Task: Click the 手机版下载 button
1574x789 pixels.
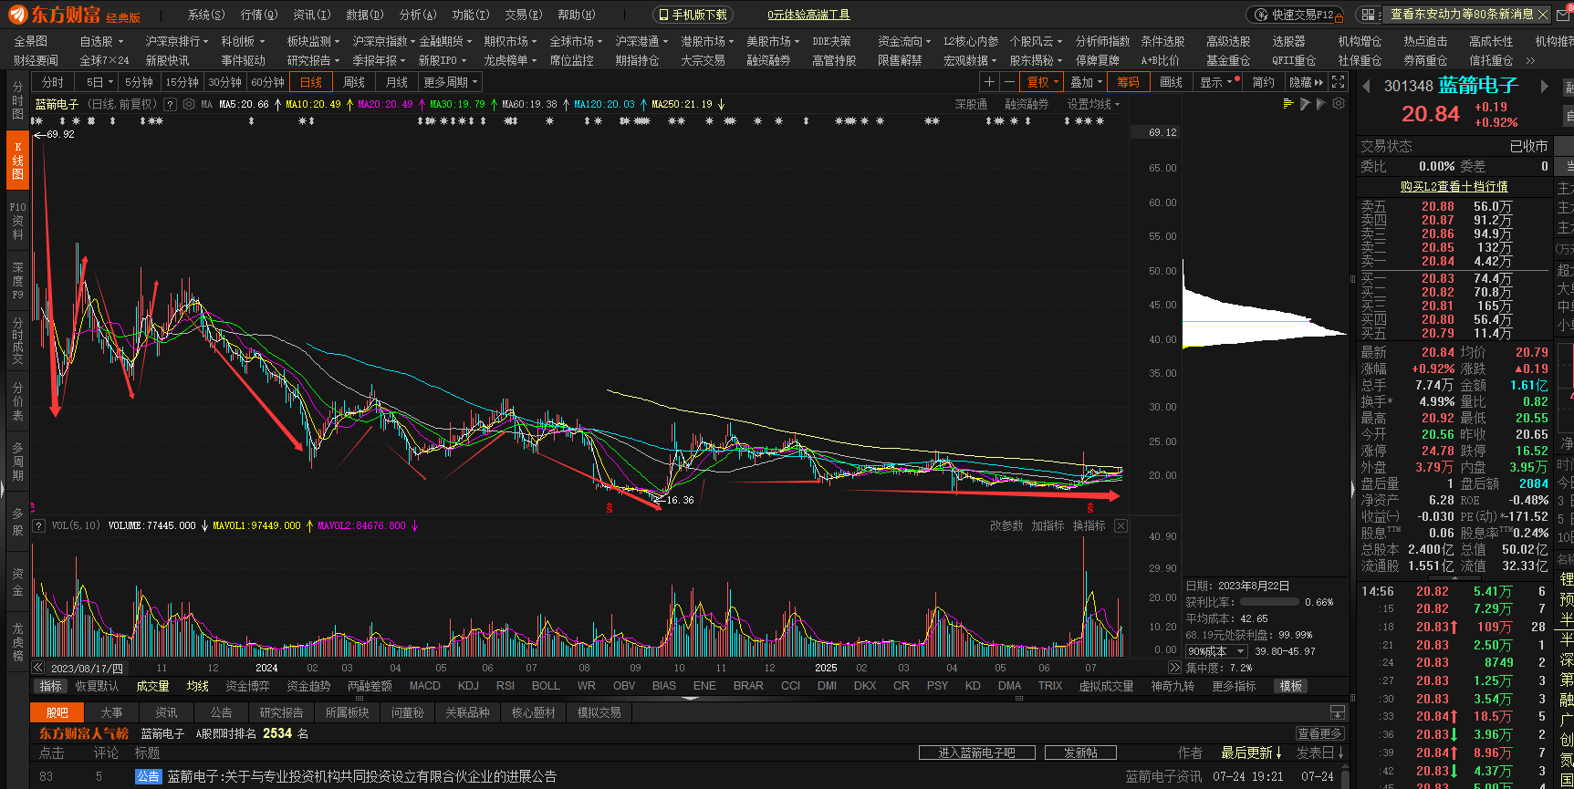Action: (693, 15)
